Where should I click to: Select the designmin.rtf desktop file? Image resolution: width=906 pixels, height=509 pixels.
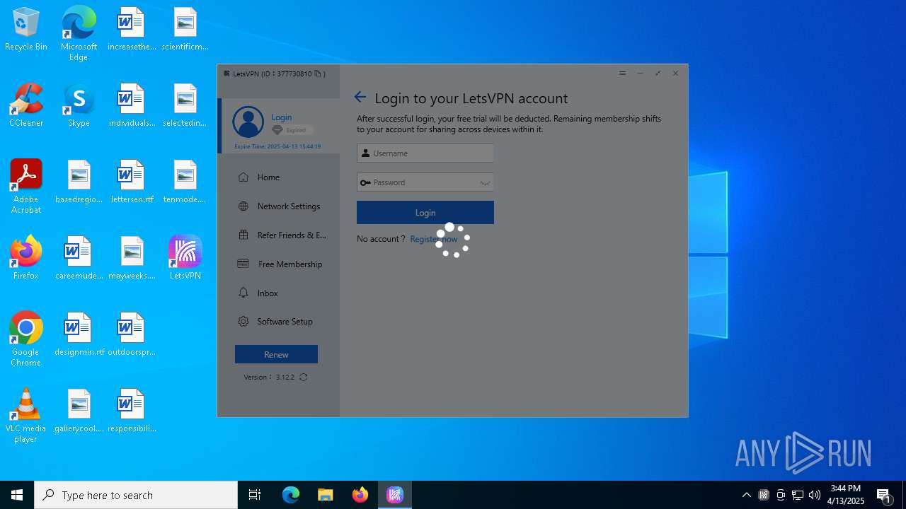click(x=79, y=335)
